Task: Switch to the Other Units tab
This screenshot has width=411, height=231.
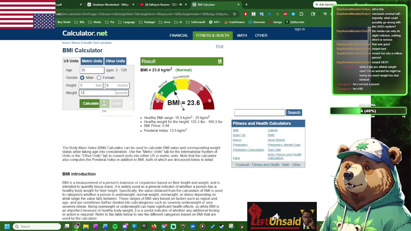Action: [115, 61]
